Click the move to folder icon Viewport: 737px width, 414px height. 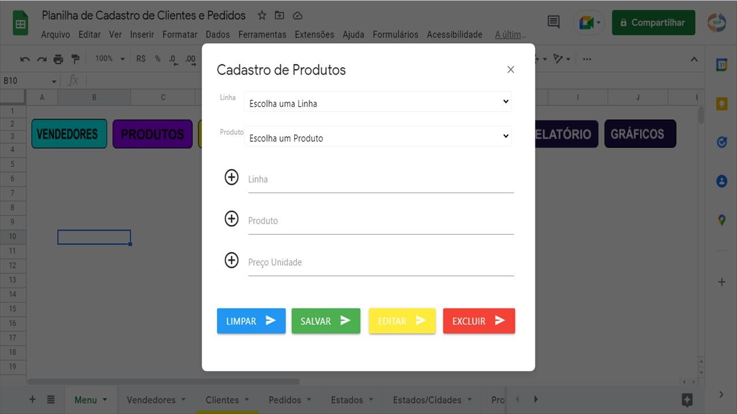click(279, 16)
